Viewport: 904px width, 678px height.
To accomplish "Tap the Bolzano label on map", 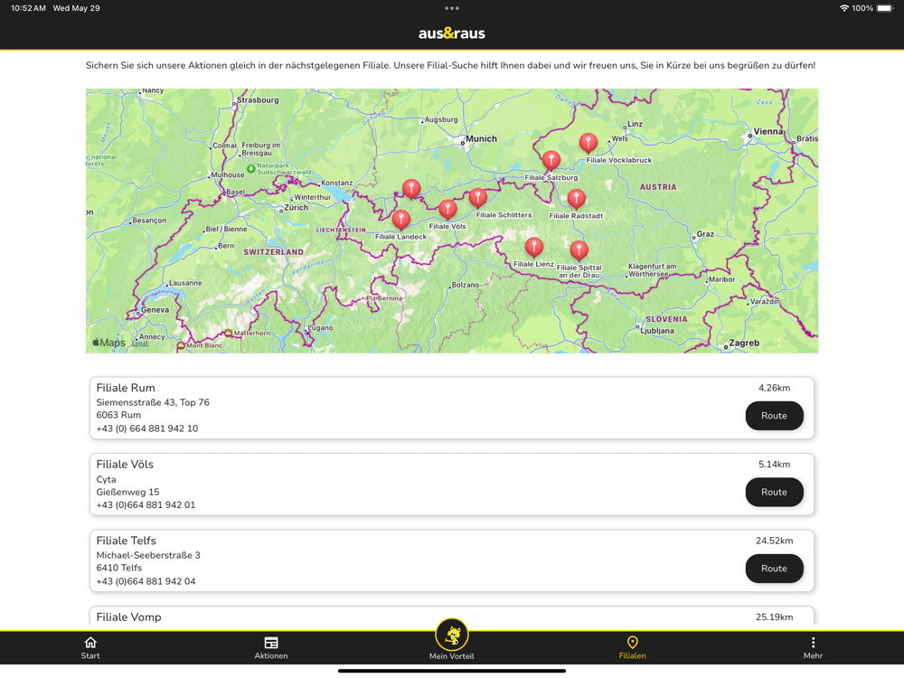I will (466, 285).
